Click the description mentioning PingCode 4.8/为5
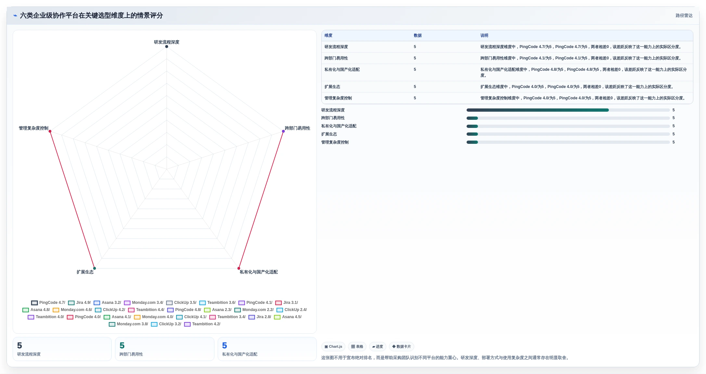Screen dimensions: 706x374 [584, 72]
